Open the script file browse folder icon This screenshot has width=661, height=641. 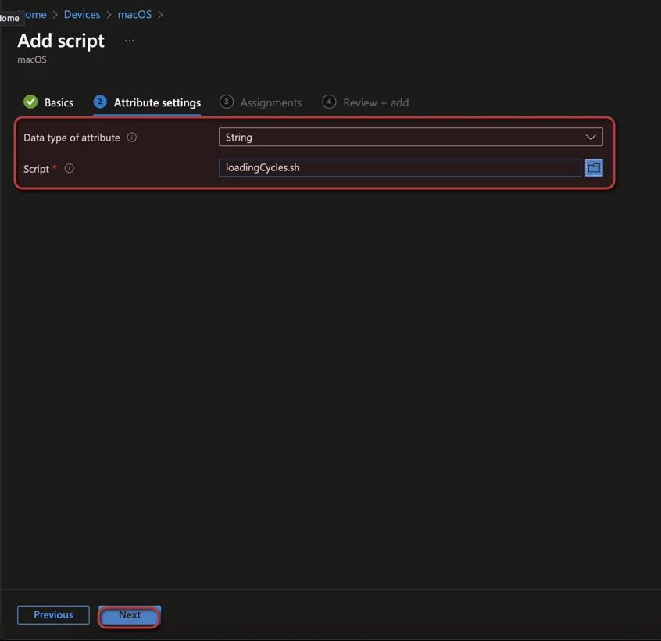(x=594, y=168)
